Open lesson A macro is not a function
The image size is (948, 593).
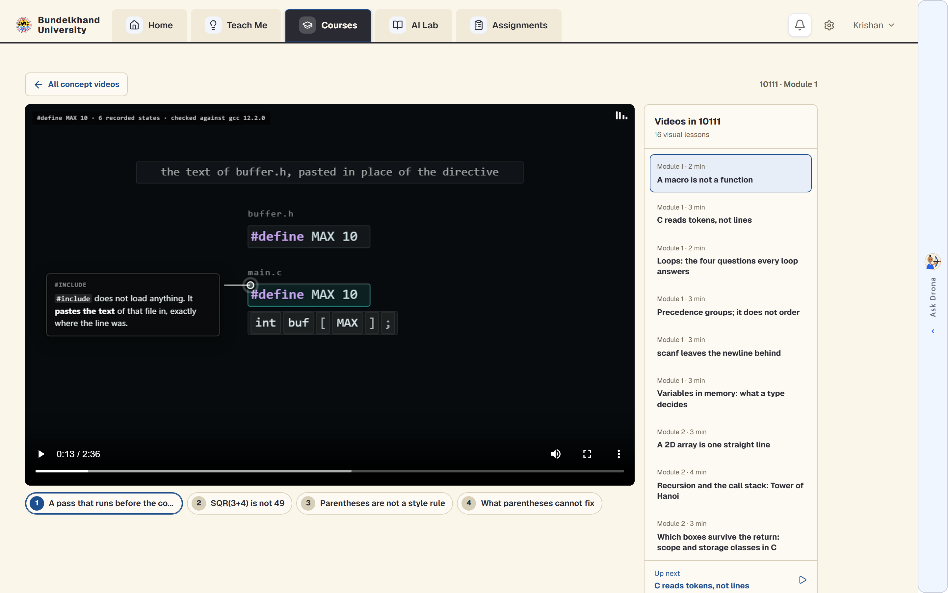[x=730, y=173]
